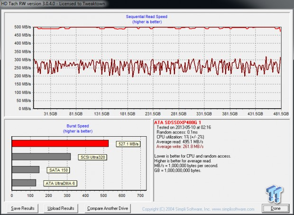Click the ATA SDSSDXP480G 1 drive name
The image size is (294, 215).
(177, 122)
